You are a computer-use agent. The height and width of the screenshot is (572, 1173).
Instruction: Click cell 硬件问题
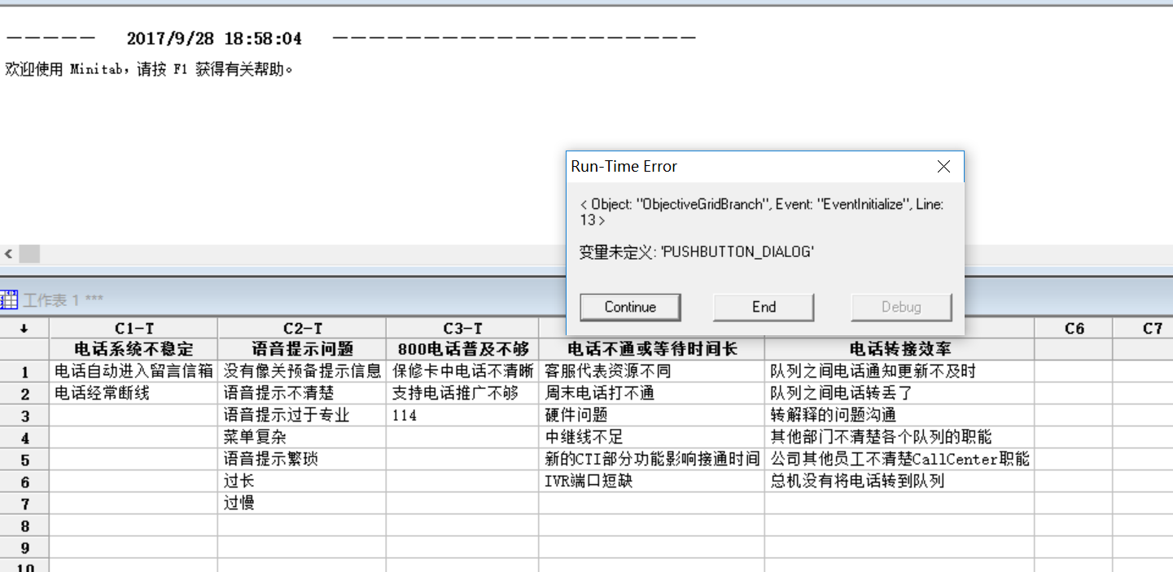651,415
